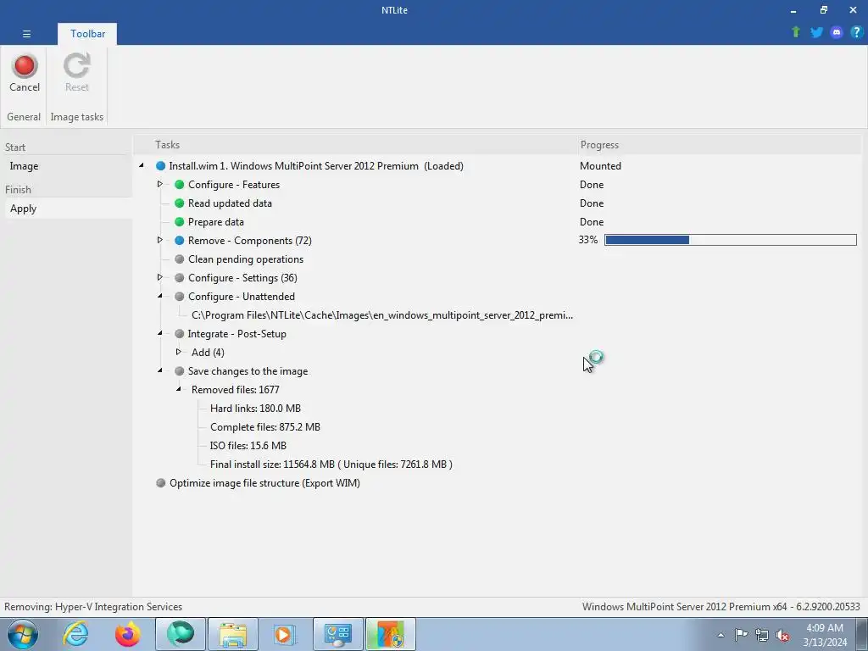Click blue status dot of Install.wim
868x651 pixels.
160,166
